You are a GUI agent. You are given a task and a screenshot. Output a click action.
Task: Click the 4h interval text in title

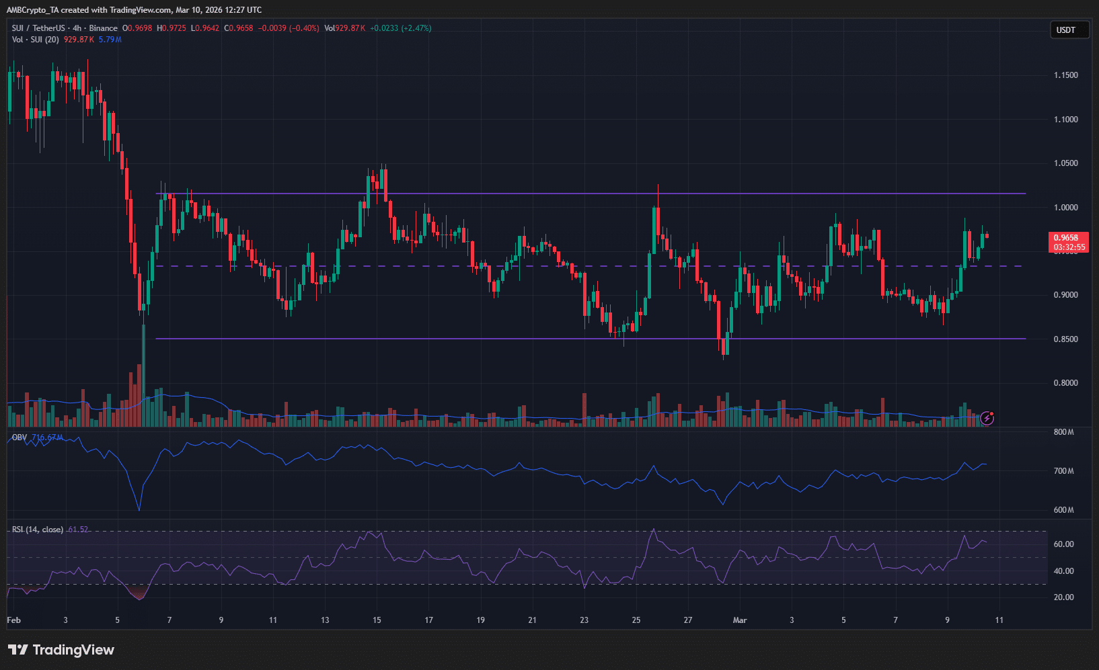pos(77,28)
